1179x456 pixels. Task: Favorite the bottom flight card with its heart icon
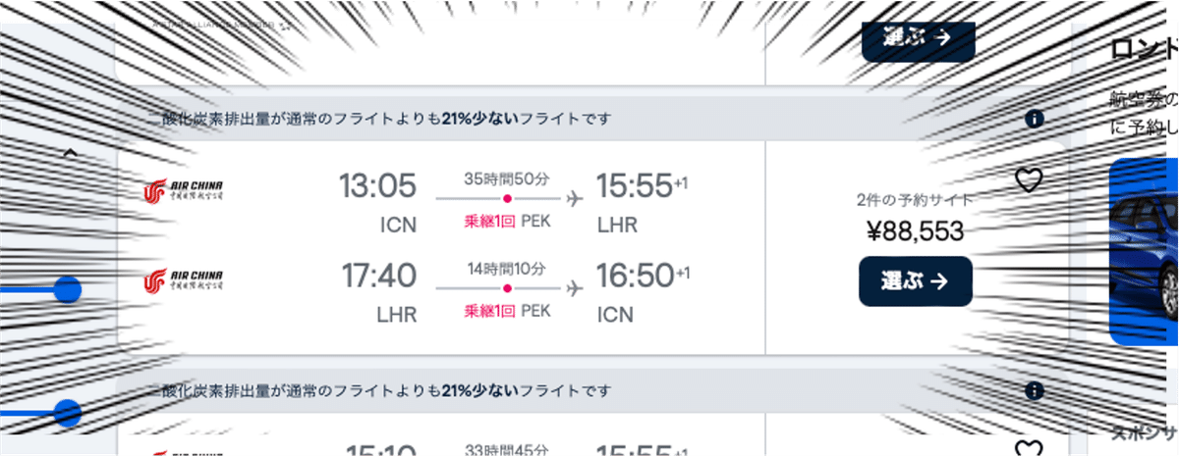[1028, 449]
